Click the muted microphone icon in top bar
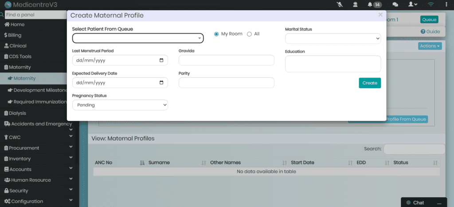Image resolution: width=454 pixels, height=207 pixels. pos(340,4)
